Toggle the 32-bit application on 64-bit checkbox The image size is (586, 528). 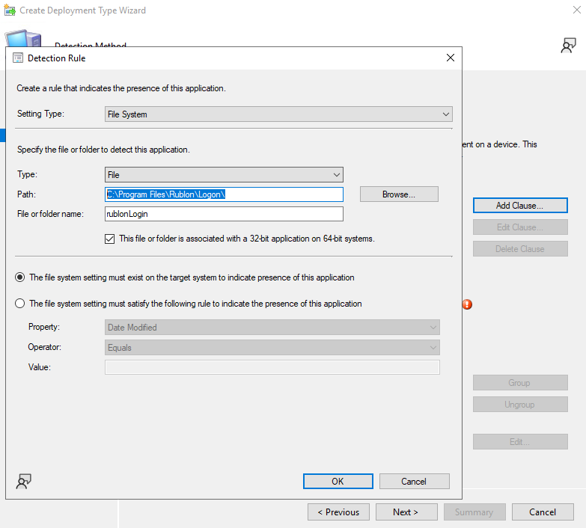pos(111,239)
